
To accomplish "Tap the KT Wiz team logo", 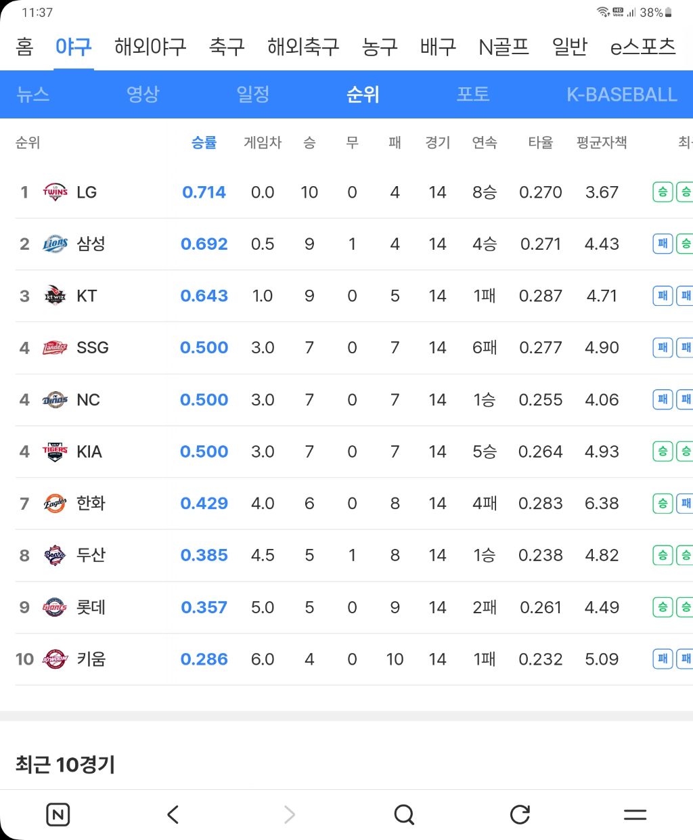I will tap(55, 296).
